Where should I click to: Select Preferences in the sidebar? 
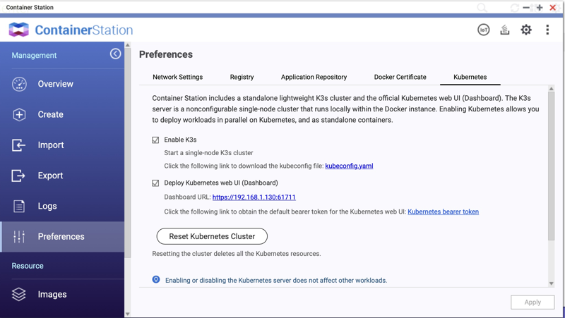click(x=62, y=237)
